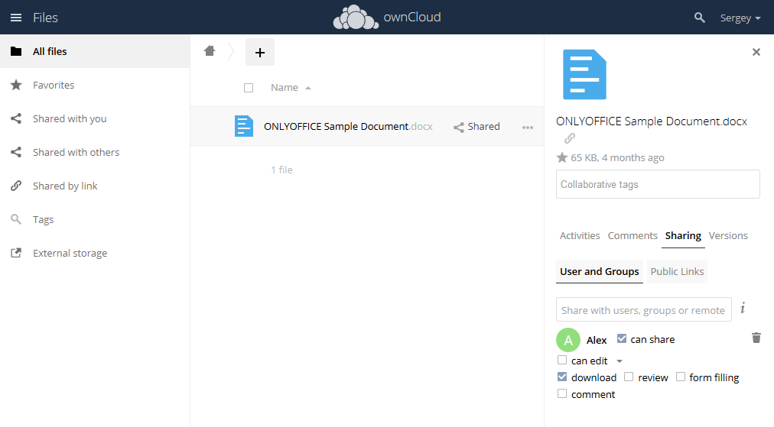Click the share with users input
Viewport: 774px width, 427px height.
(x=644, y=309)
